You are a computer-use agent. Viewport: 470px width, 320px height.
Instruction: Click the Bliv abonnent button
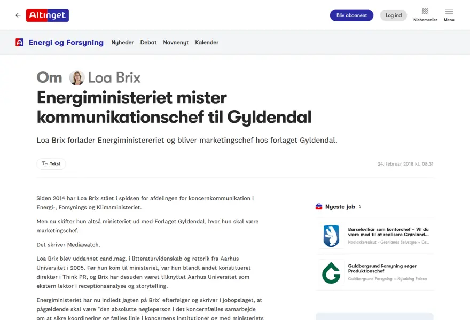coord(351,15)
